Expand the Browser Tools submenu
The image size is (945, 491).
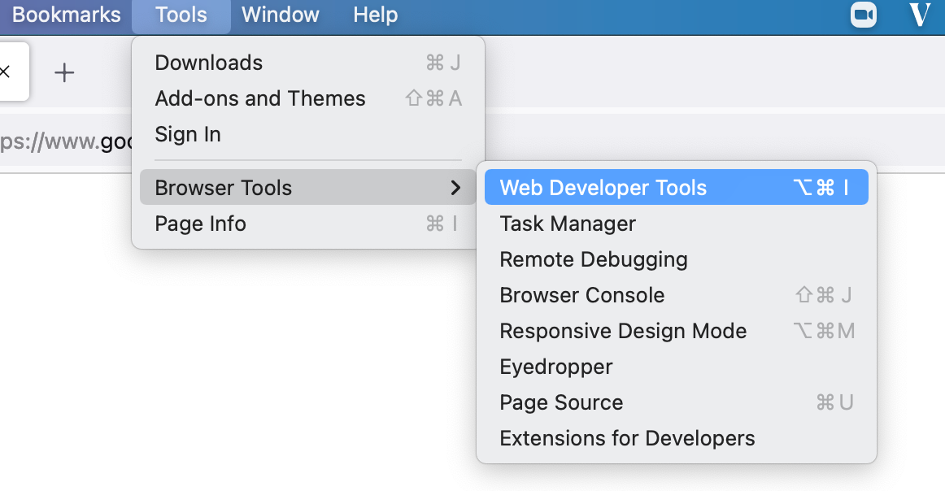224,187
